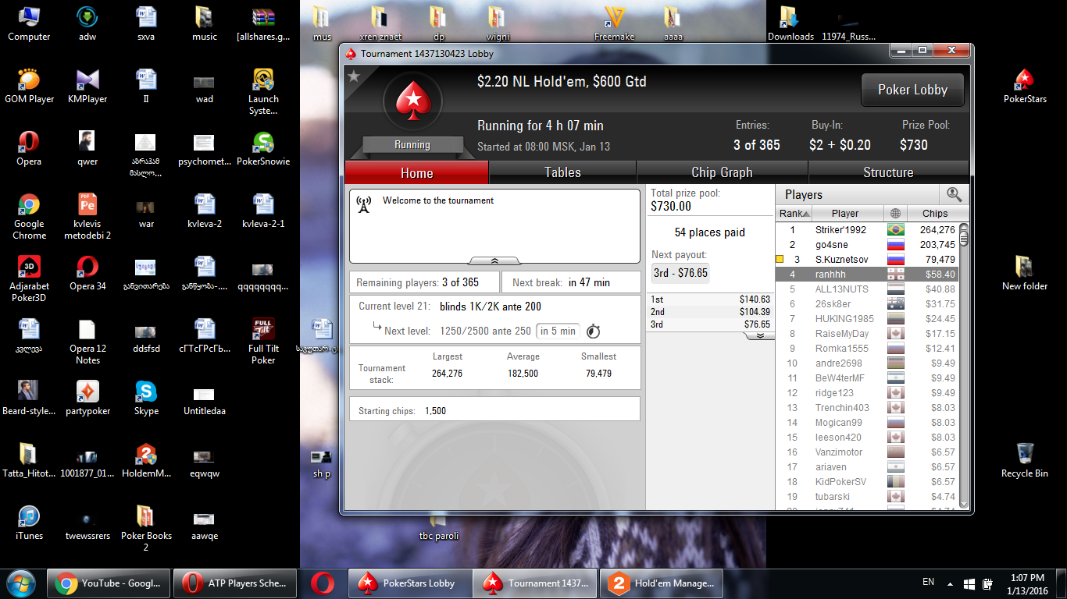This screenshot has width=1067, height=599.
Task: Open the Poker Books 2 folder icon
Action: coord(146,529)
